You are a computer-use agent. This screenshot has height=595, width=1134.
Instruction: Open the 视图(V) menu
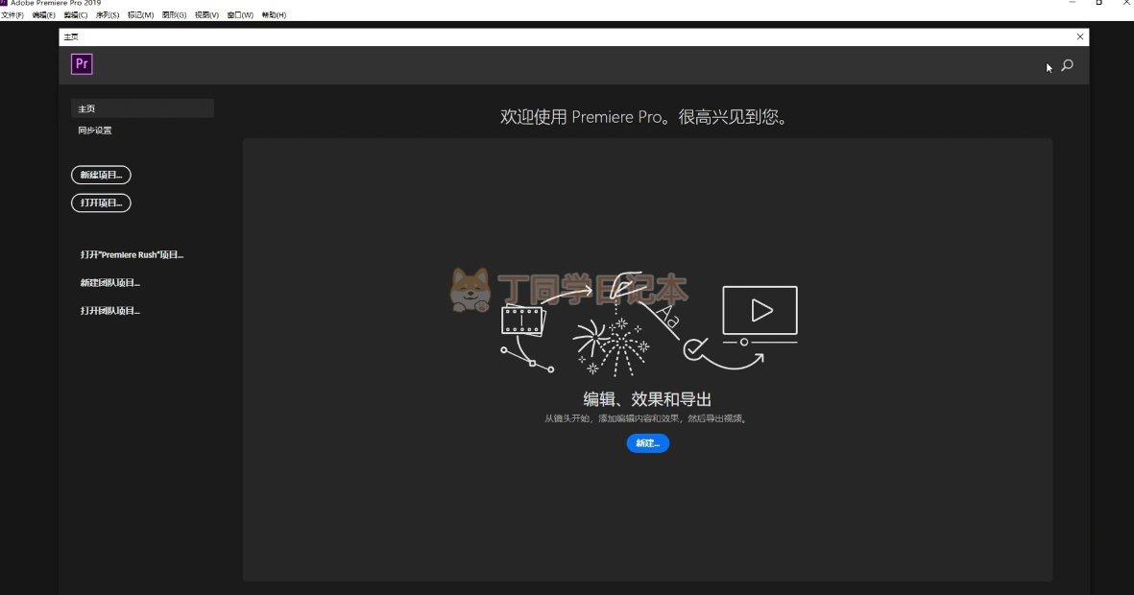tap(206, 15)
